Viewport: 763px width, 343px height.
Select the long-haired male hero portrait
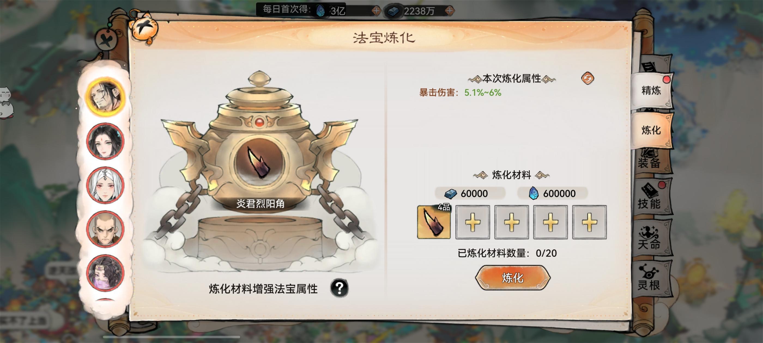pos(105,97)
